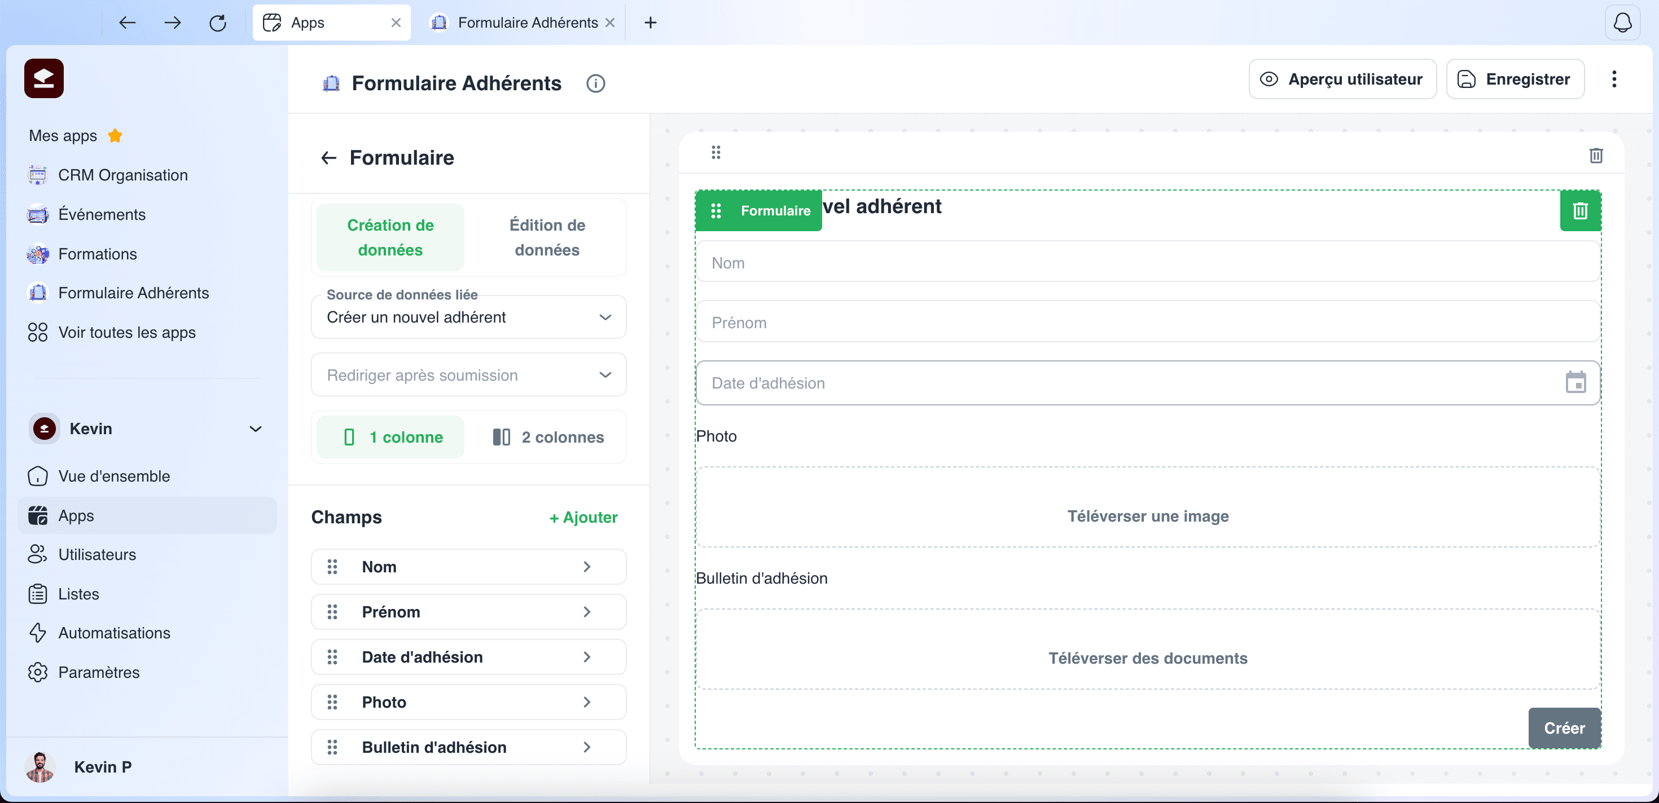
Task: Open the calendar picker in Date d'adhésion
Action: (1575, 382)
